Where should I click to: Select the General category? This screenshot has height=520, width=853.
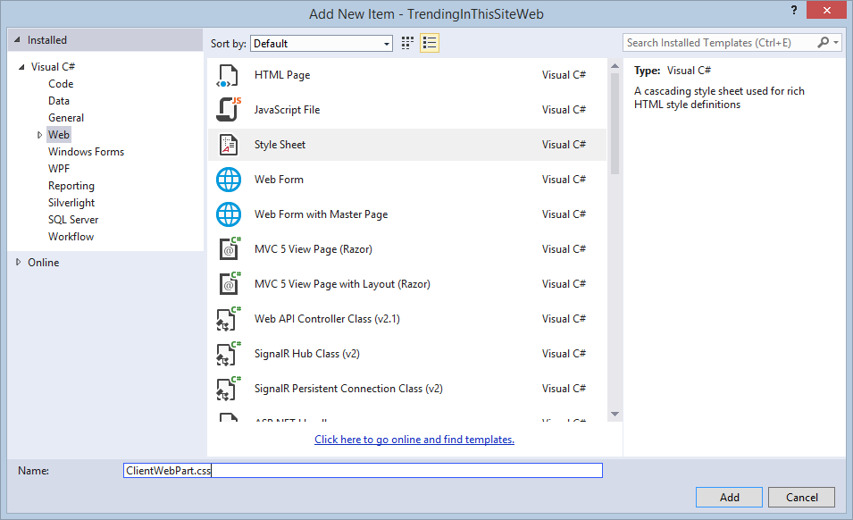coord(66,117)
